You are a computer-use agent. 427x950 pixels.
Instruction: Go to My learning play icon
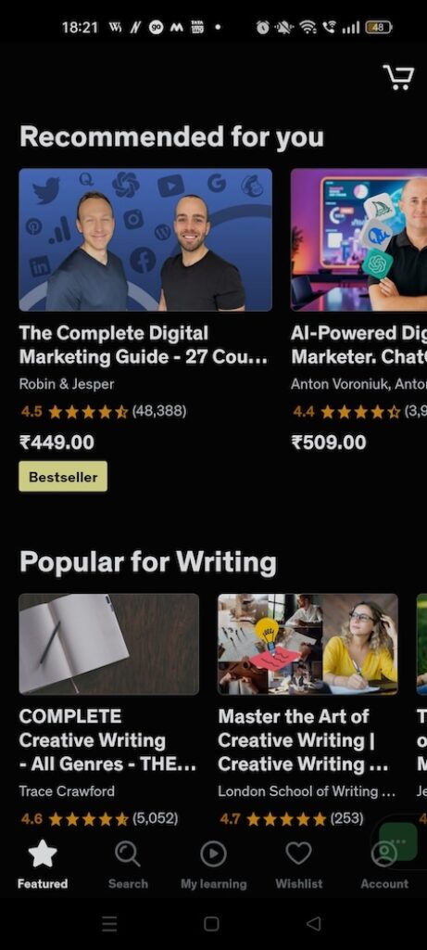(x=213, y=854)
